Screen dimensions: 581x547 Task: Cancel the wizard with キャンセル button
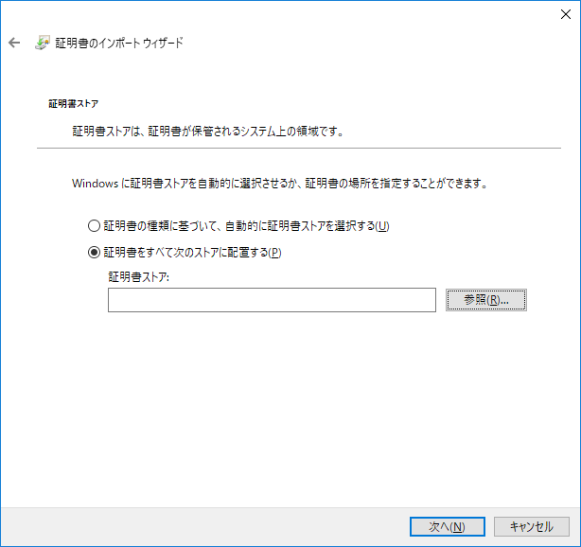tap(532, 526)
